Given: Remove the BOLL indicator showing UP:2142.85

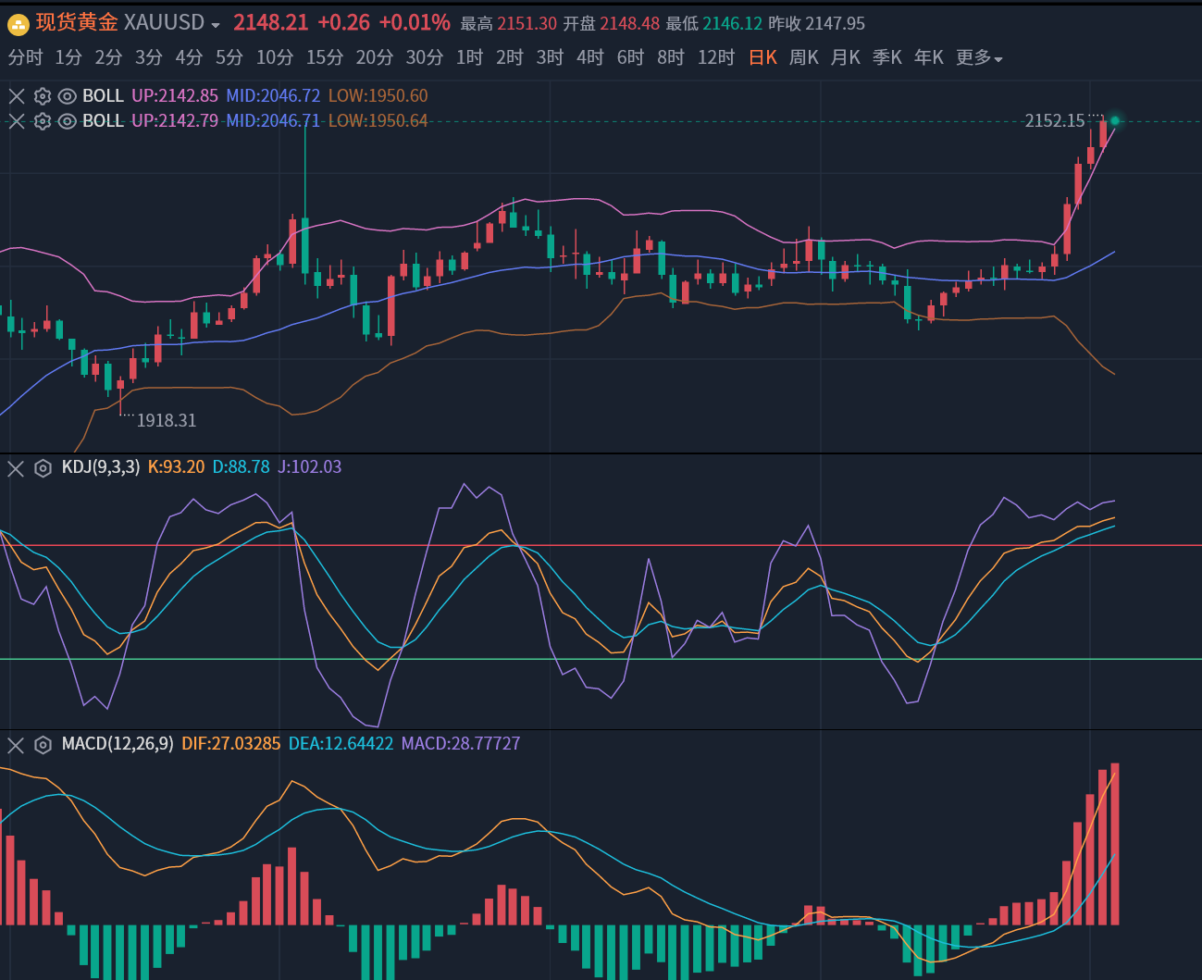Looking at the screenshot, I should tap(17, 96).
